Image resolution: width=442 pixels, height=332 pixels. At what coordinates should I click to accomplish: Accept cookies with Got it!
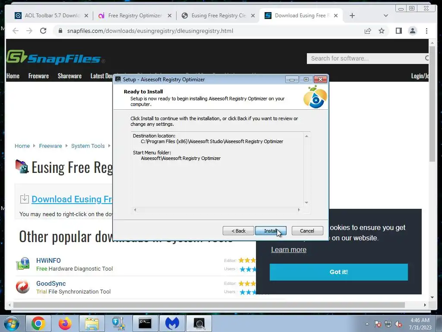(x=338, y=272)
